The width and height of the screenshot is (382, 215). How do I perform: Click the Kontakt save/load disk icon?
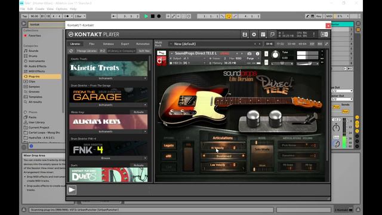coord(245,35)
